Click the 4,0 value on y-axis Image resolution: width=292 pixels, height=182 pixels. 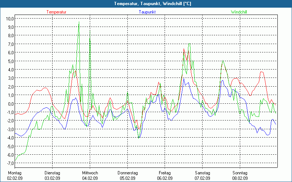[x=11, y=70]
